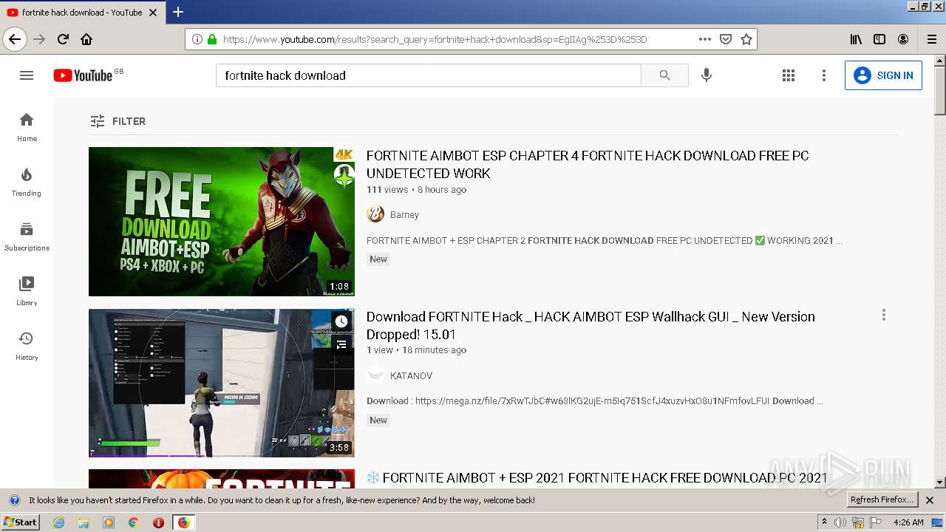Open Home in the sidebar

click(27, 127)
